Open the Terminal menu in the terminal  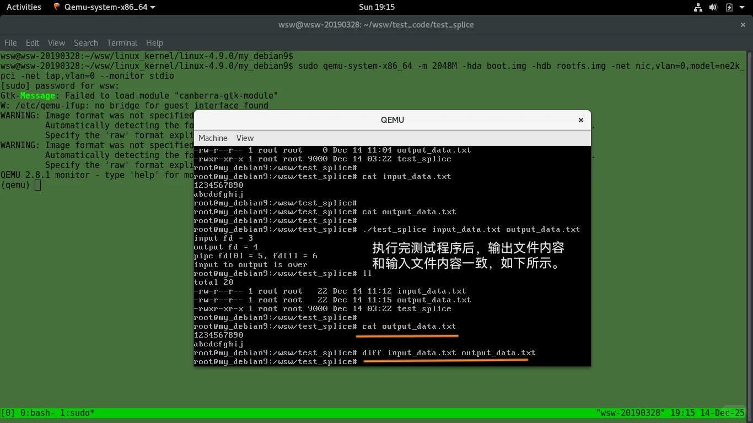pos(122,43)
